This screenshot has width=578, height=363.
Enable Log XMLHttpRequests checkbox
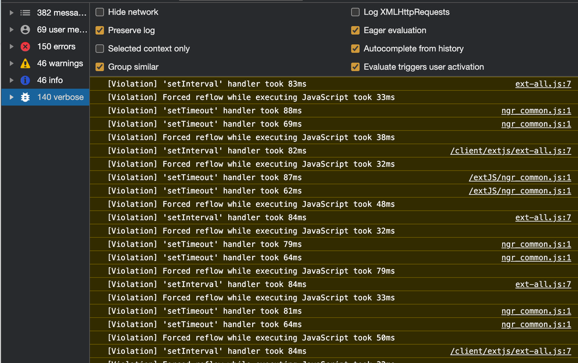[356, 12]
